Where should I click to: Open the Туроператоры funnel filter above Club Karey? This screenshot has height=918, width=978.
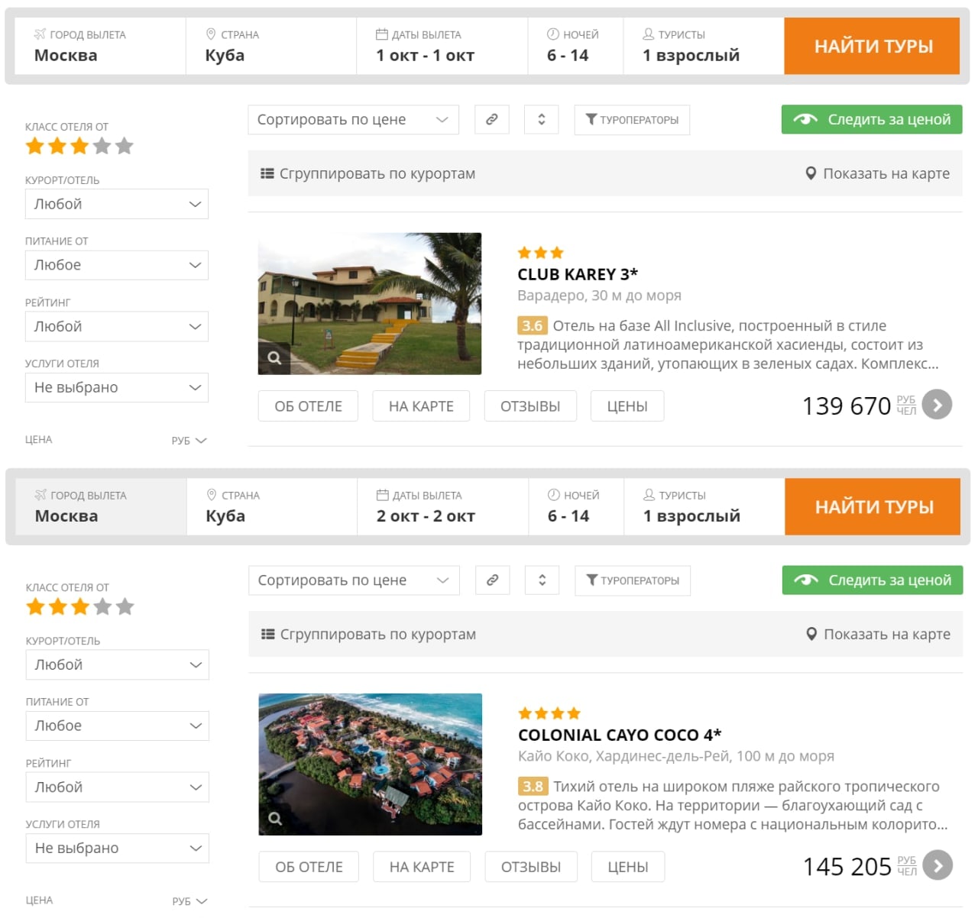(632, 120)
